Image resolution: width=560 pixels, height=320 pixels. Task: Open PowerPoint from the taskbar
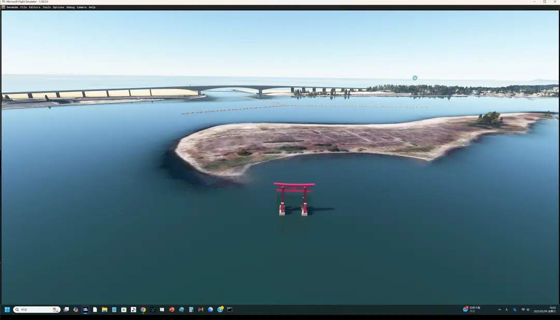[x=172, y=310]
